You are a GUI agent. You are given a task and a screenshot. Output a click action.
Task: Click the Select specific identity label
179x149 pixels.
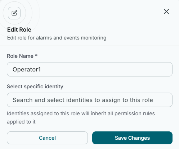[x=35, y=87]
